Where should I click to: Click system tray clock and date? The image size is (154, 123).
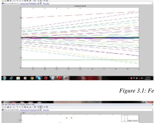148,78
